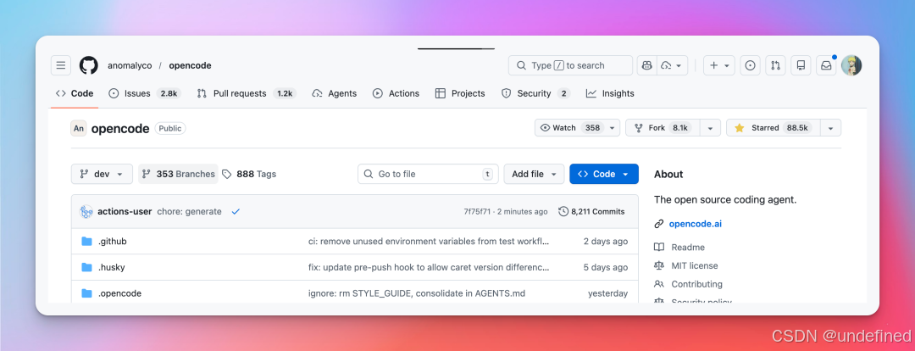This screenshot has width=915, height=351.
Task: Switch to the Pull requests tab
Action: [247, 93]
